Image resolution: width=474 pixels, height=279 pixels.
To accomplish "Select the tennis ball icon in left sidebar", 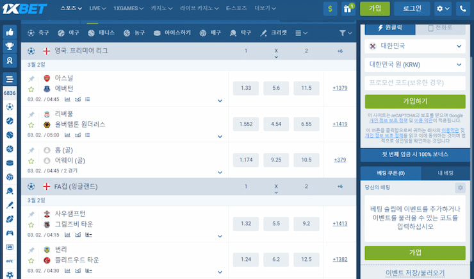I will (x=10, y=135).
